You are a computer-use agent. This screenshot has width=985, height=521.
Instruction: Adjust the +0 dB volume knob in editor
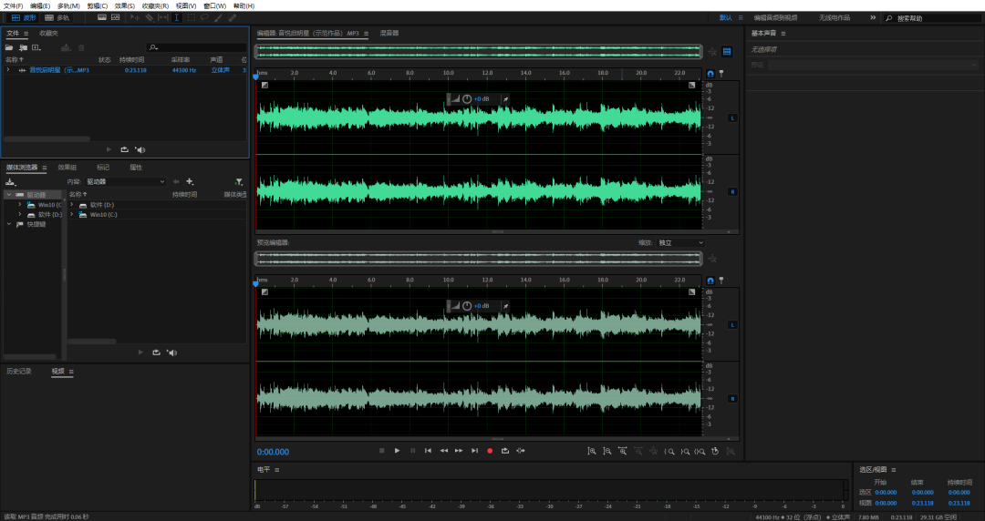pos(467,99)
